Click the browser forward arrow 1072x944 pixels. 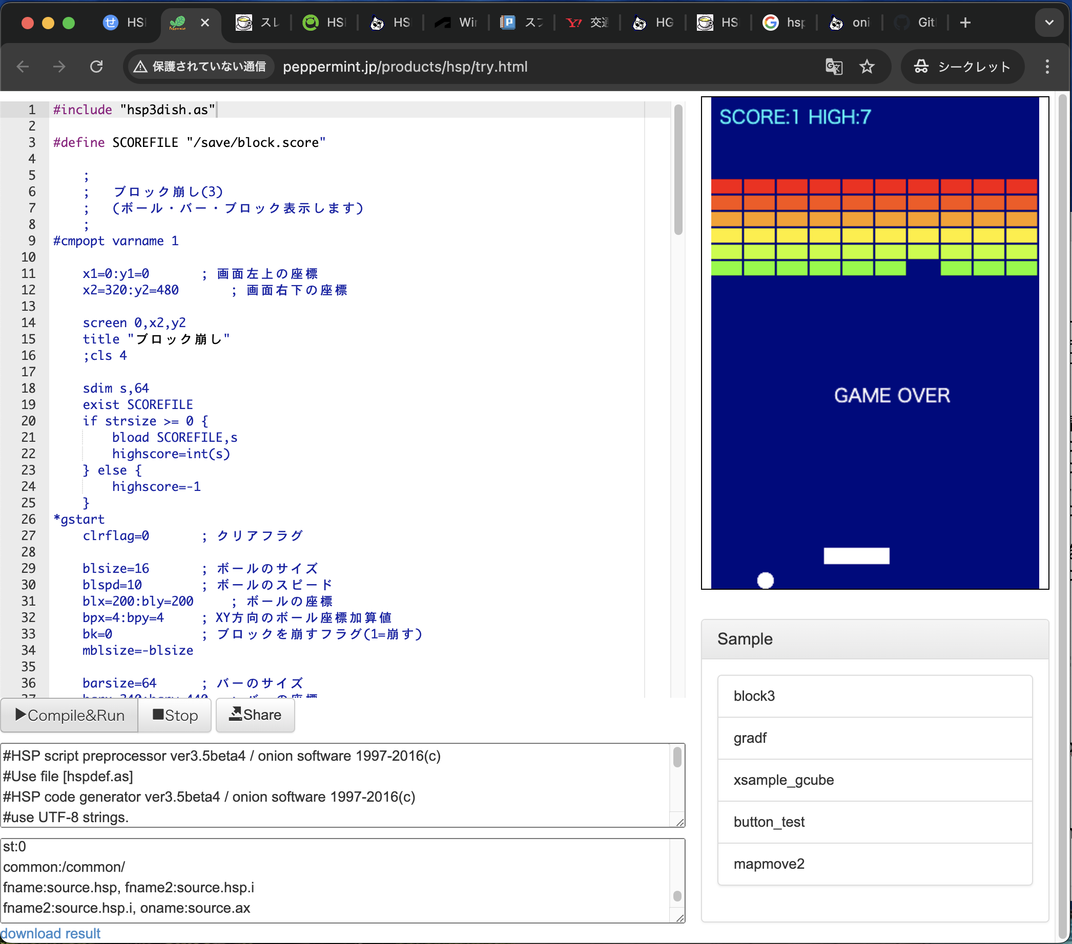coord(59,67)
